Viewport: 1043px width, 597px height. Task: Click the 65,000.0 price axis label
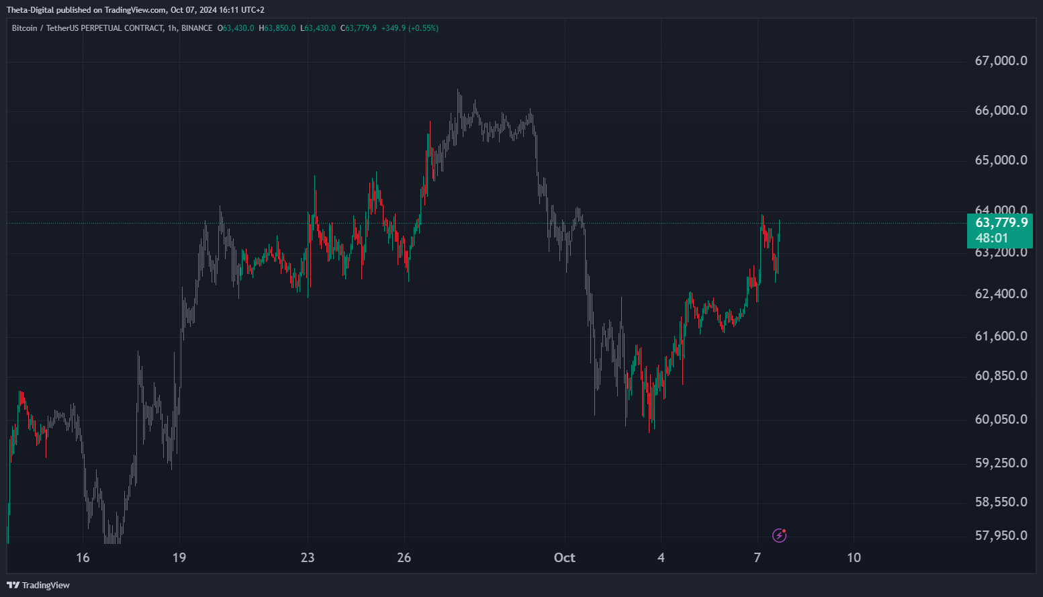1001,160
